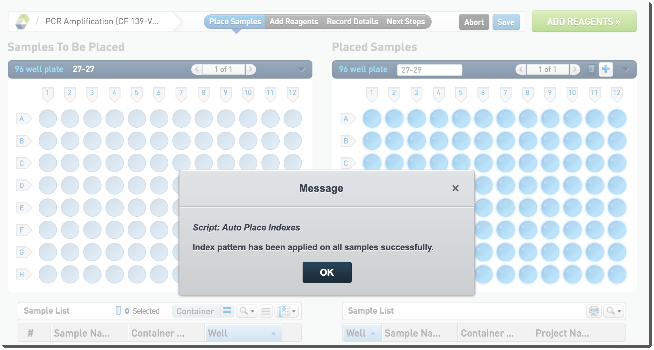The image size is (654, 350).
Task: Select row A label on placed plate
Action: 346,119
